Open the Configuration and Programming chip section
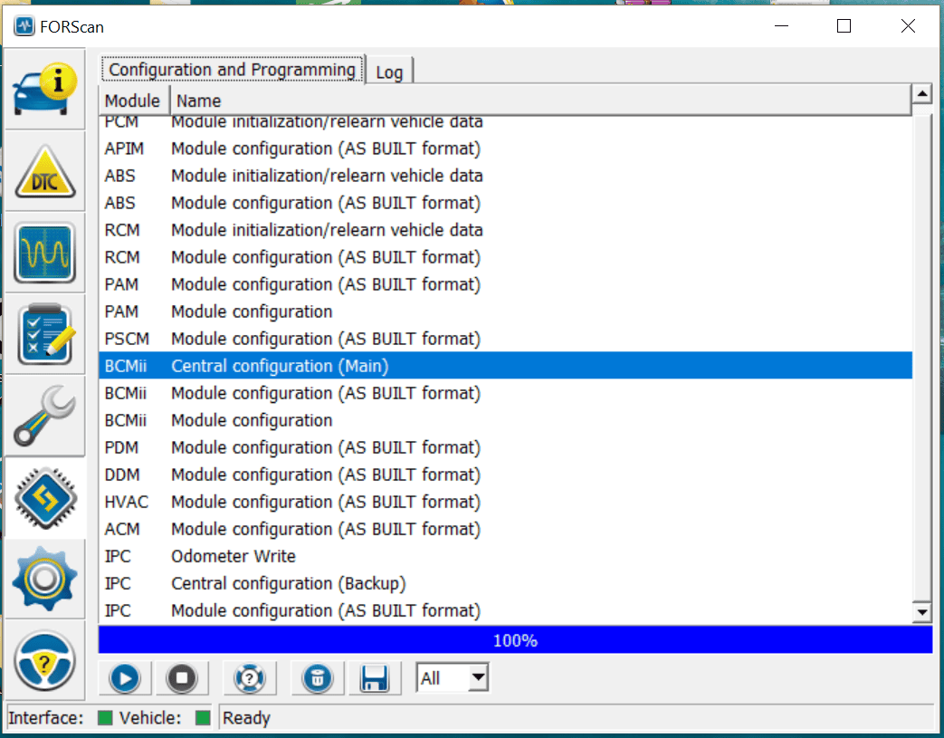The width and height of the screenshot is (944, 738). 45,498
